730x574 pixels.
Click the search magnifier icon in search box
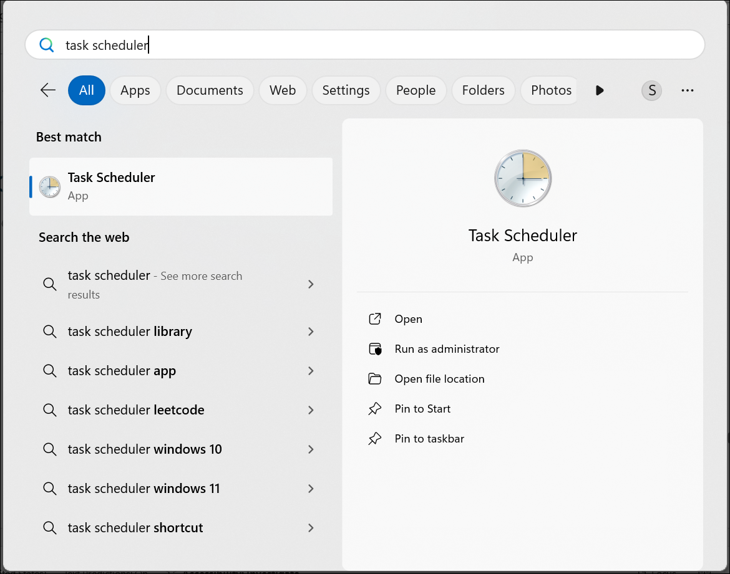tap(47, 45)
